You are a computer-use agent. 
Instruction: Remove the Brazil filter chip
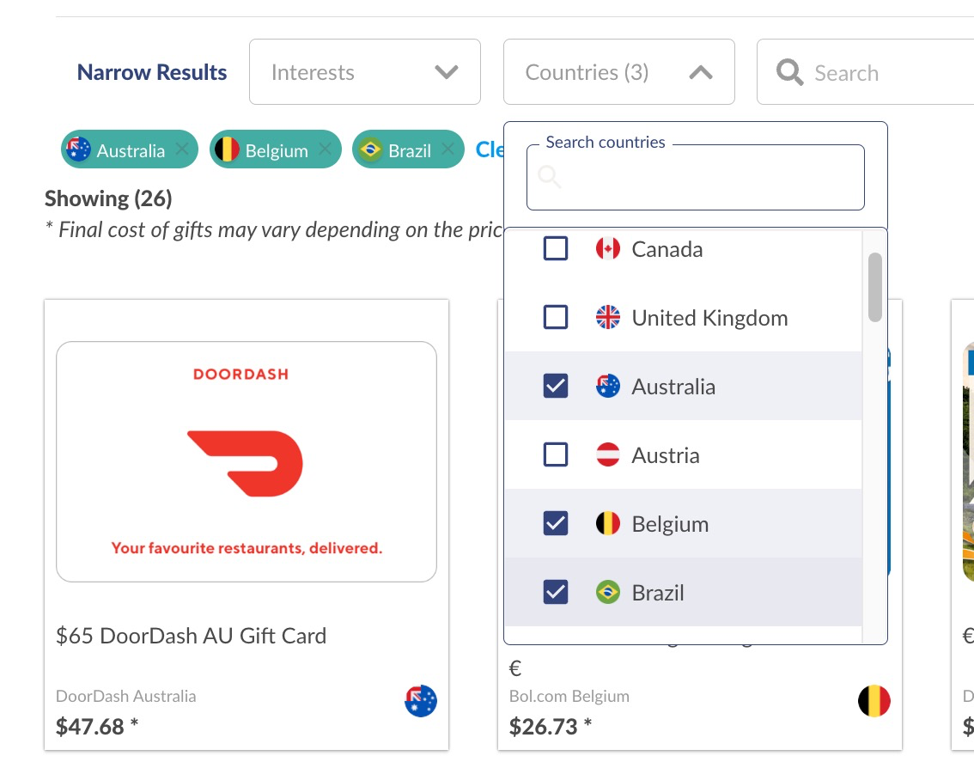(x=447, y=149)
